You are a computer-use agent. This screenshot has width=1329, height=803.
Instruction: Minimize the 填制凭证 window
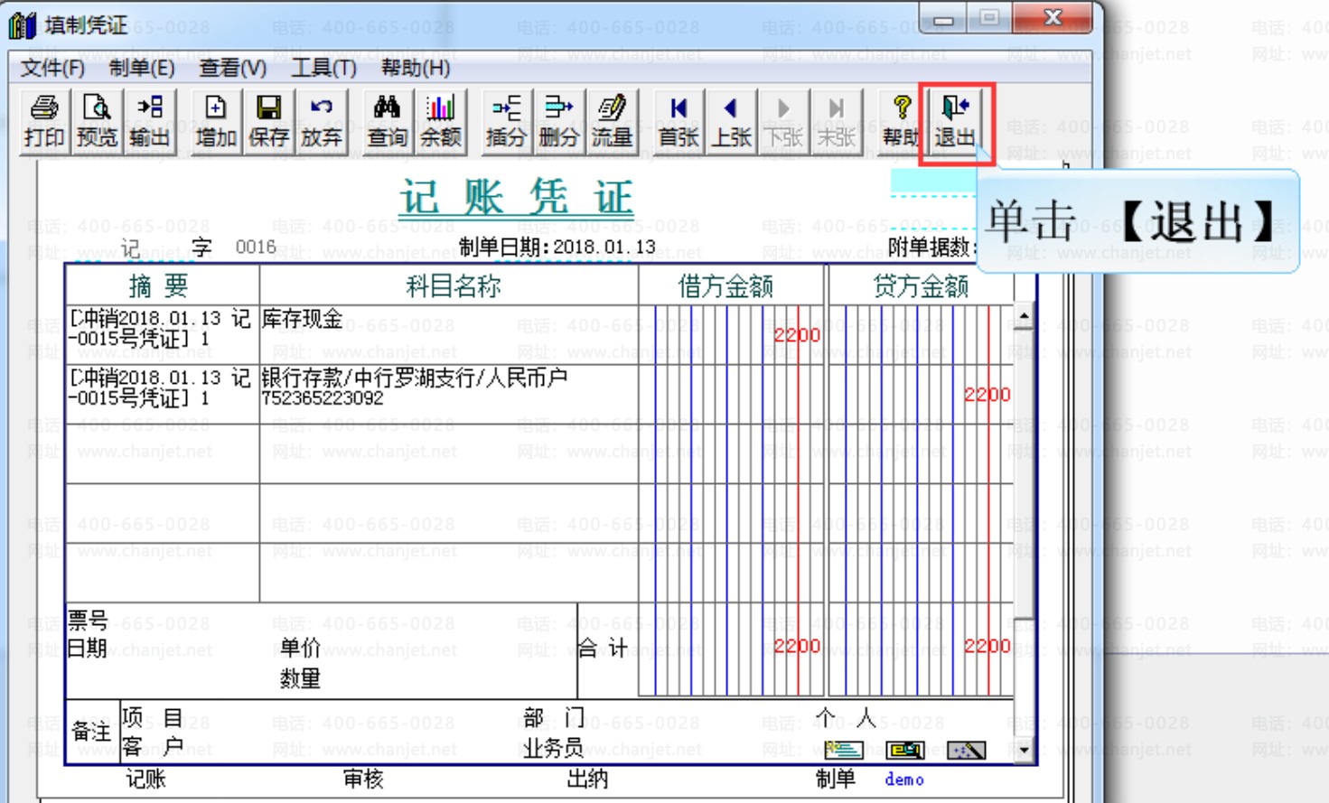(x=943, y=18)
